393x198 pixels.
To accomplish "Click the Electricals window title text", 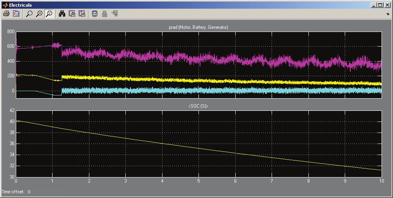I will [21, 5].
